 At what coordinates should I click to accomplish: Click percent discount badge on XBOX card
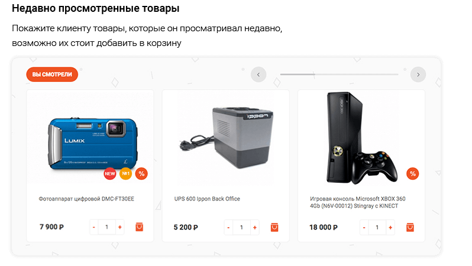click(x=413, y=173)
